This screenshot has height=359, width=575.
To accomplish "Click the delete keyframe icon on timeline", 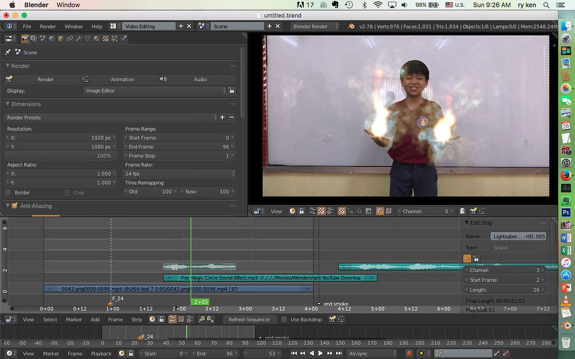I will (506, 353).
